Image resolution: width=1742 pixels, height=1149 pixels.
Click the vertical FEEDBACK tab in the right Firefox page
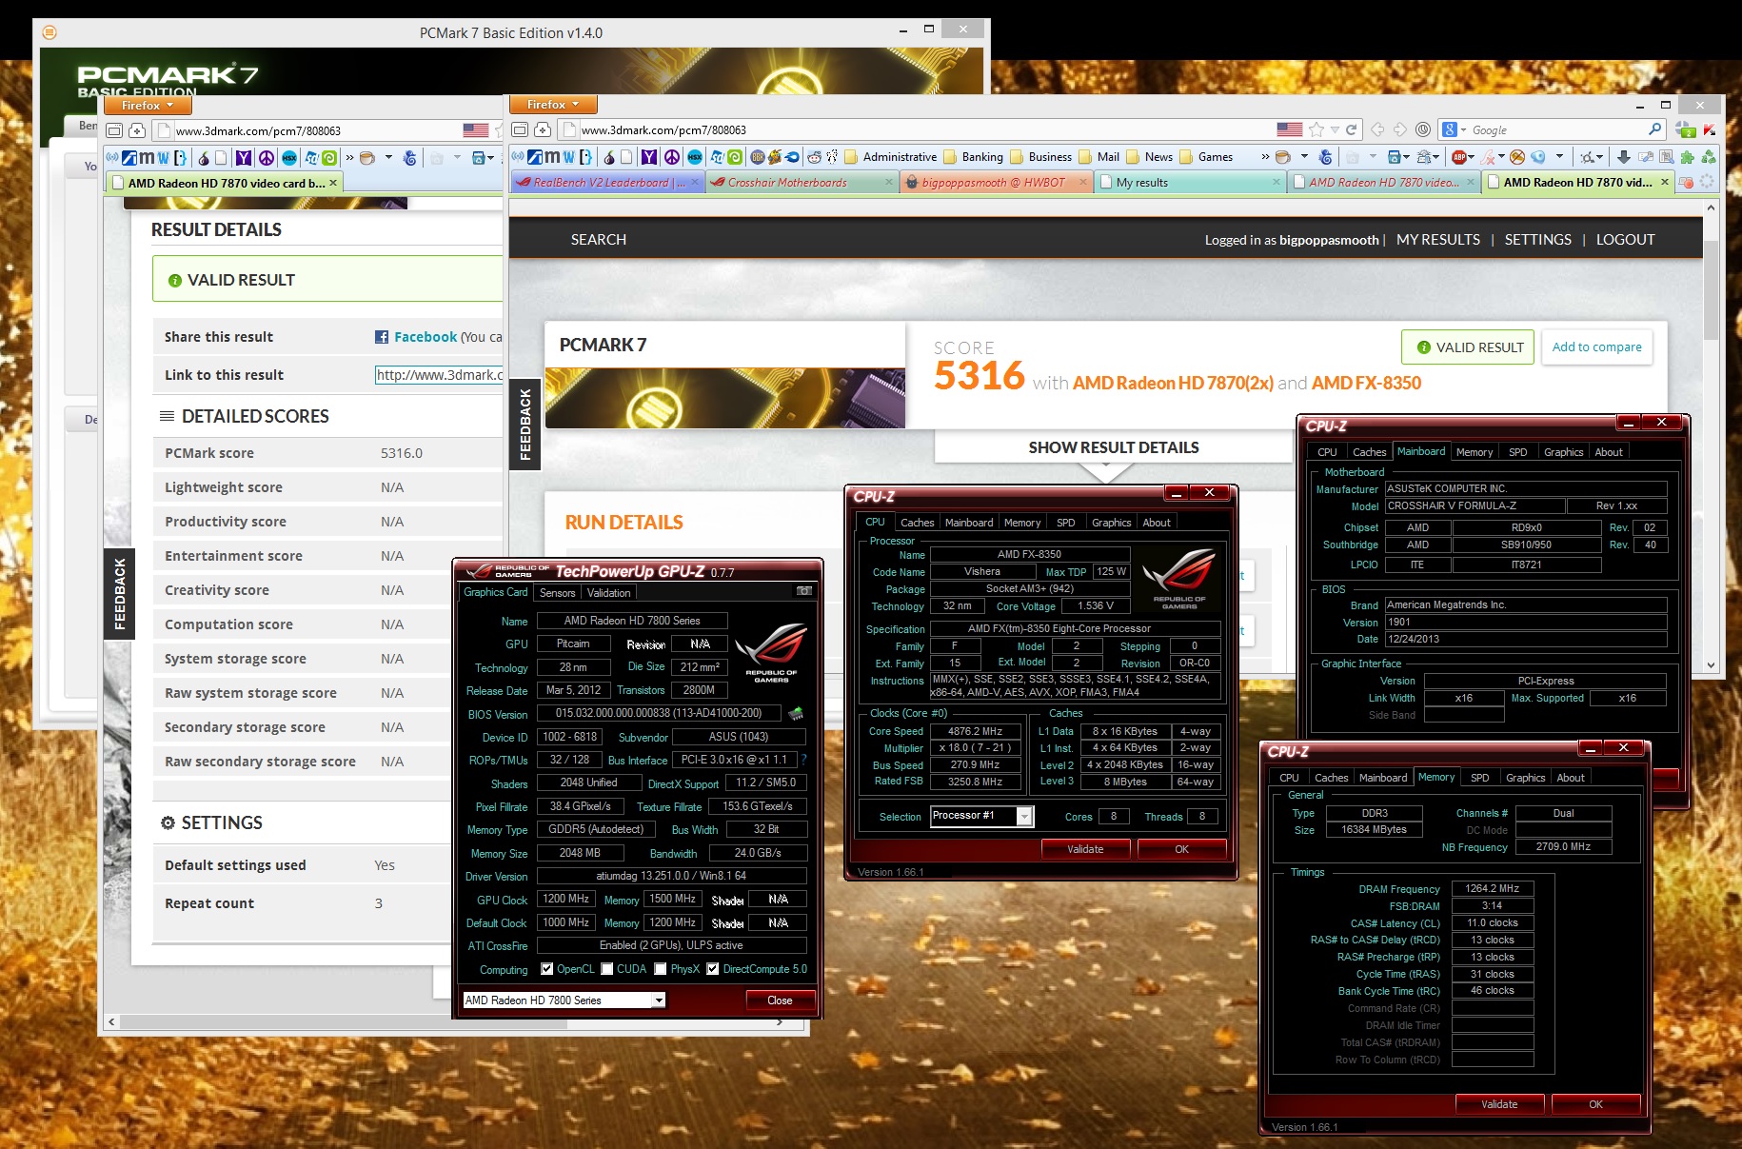(525, 425)
